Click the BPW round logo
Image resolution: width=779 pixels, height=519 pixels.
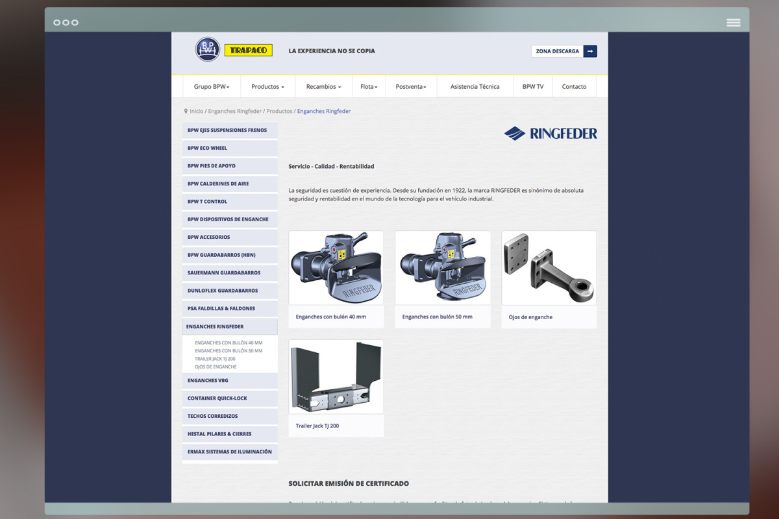208,49
